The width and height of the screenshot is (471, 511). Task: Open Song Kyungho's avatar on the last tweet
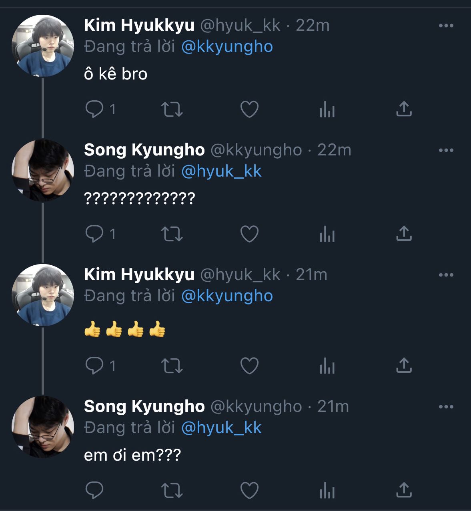(43, 427)
